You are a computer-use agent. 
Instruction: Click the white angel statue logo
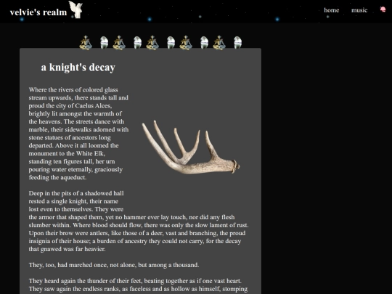[75, 9]
